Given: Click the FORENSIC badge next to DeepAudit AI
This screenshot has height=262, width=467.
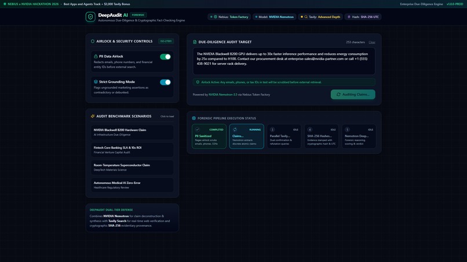Looking at the screenshot, I should [138, 15].
